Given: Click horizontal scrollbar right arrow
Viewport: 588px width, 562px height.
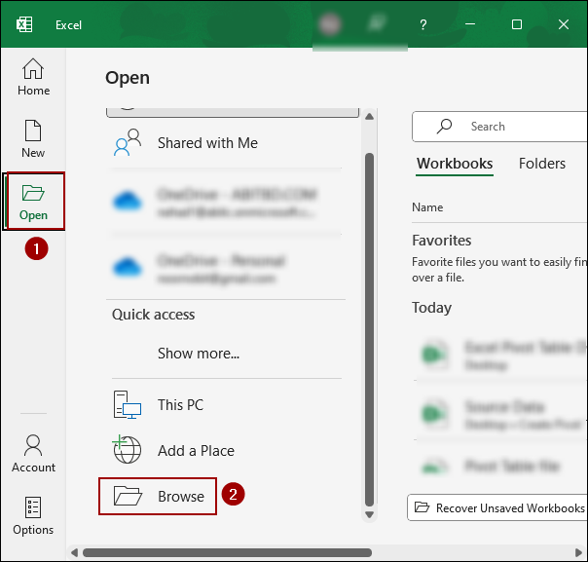Looking at the screenshot, I should point(580,553).
